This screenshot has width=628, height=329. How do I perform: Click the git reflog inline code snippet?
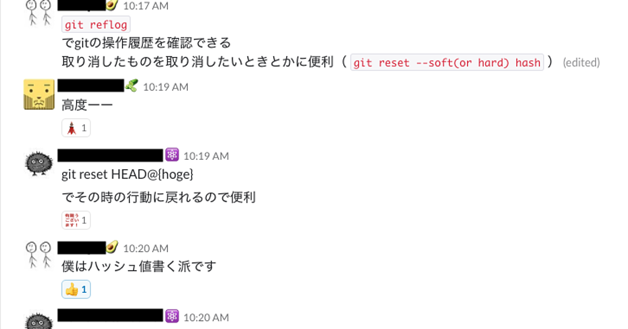[95, 24]
